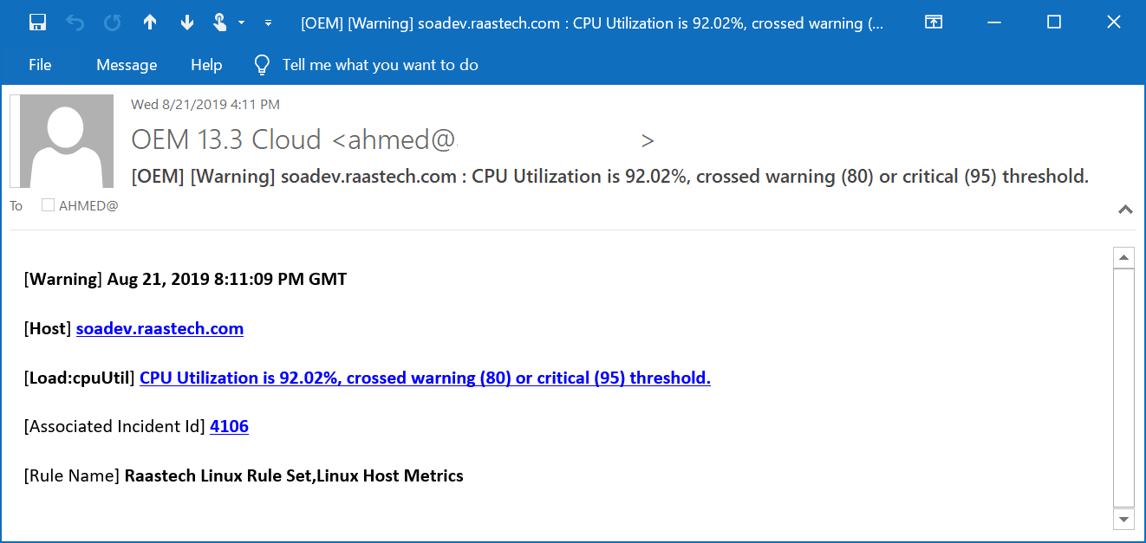Open the soadev.raastech.com host link

point(160,328)
